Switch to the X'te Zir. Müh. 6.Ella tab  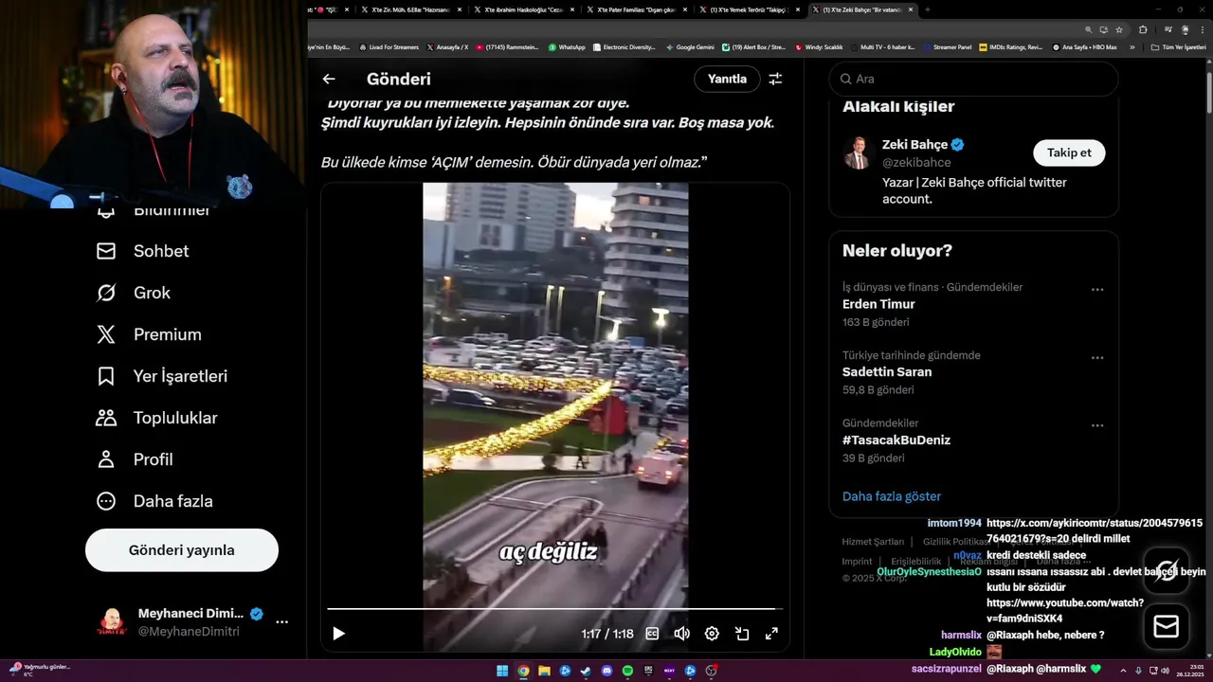click(409, 9)
